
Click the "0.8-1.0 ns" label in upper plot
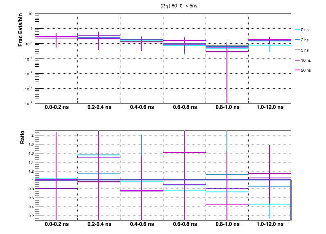coord(227,108)
